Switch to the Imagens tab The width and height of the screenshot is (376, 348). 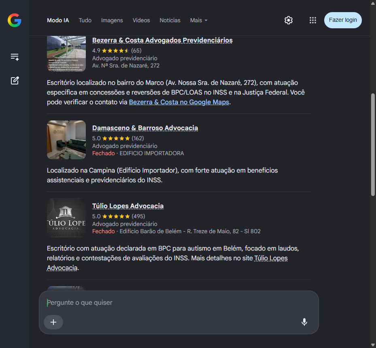pyautogui.click(x=112, y=20)
